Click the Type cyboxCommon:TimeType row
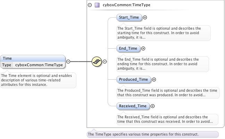The height and width of the screenshot is (139, 225). point(33,65)
